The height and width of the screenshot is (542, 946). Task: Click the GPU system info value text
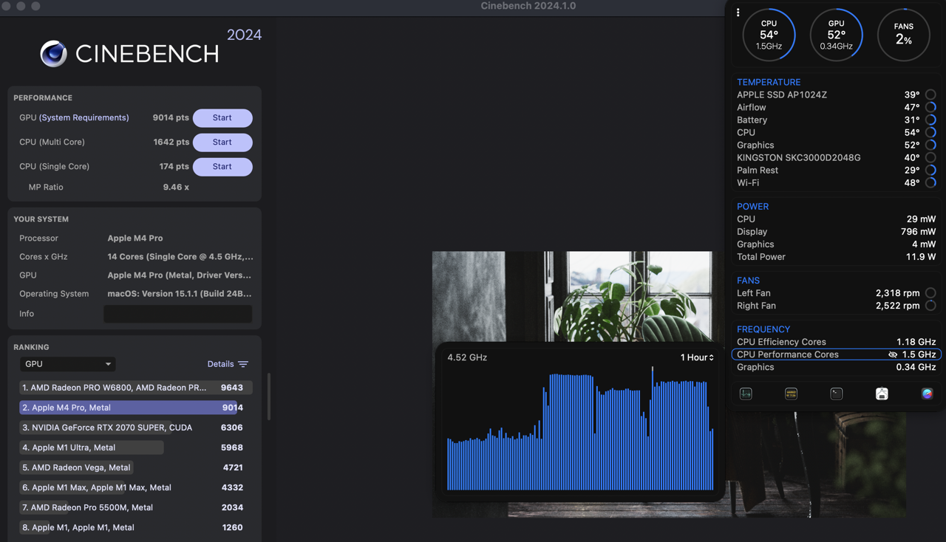pos(180,275)
